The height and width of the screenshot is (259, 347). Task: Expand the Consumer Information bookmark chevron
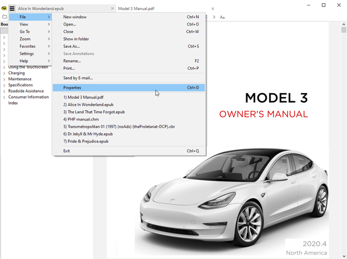[x=4, y=97]
